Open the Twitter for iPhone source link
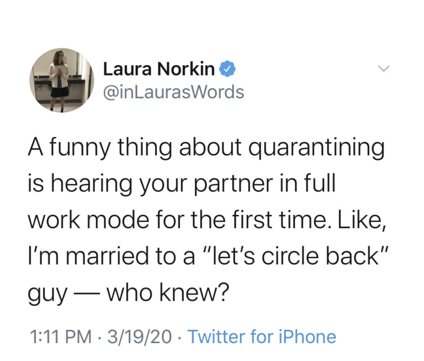 262,337
